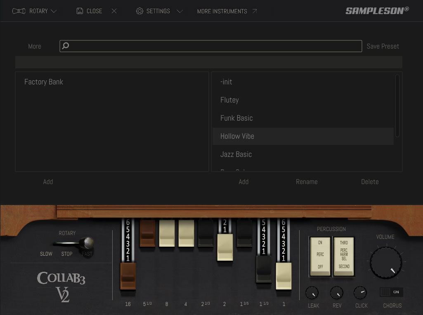Click the 8' white drawbar handle

[x=167, y=233]
